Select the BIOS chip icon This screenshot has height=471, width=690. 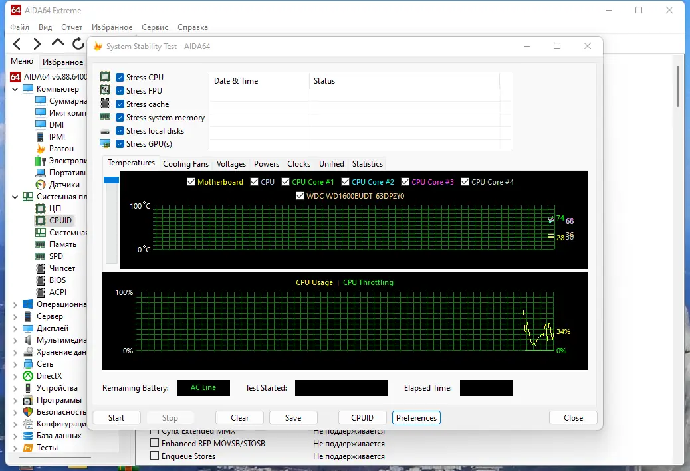click(x=41, y=280)
